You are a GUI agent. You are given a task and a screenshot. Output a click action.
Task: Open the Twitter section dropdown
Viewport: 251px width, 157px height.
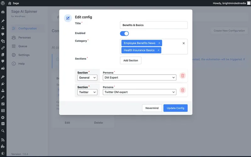[87, 92]
